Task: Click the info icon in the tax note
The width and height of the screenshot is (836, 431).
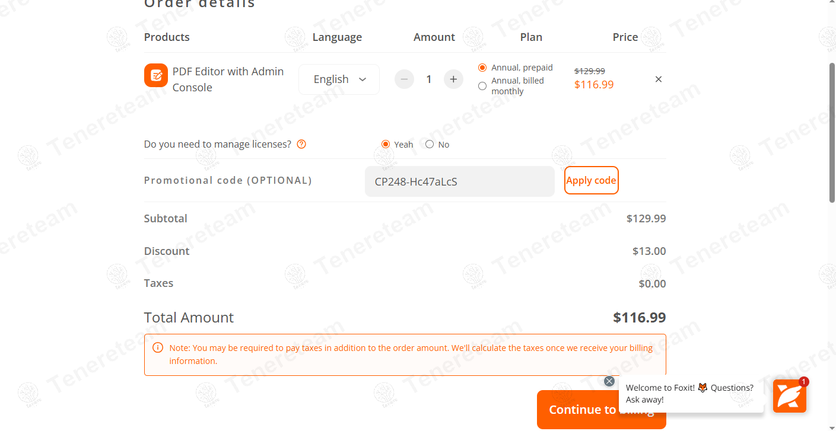Action: pos(157,347)
